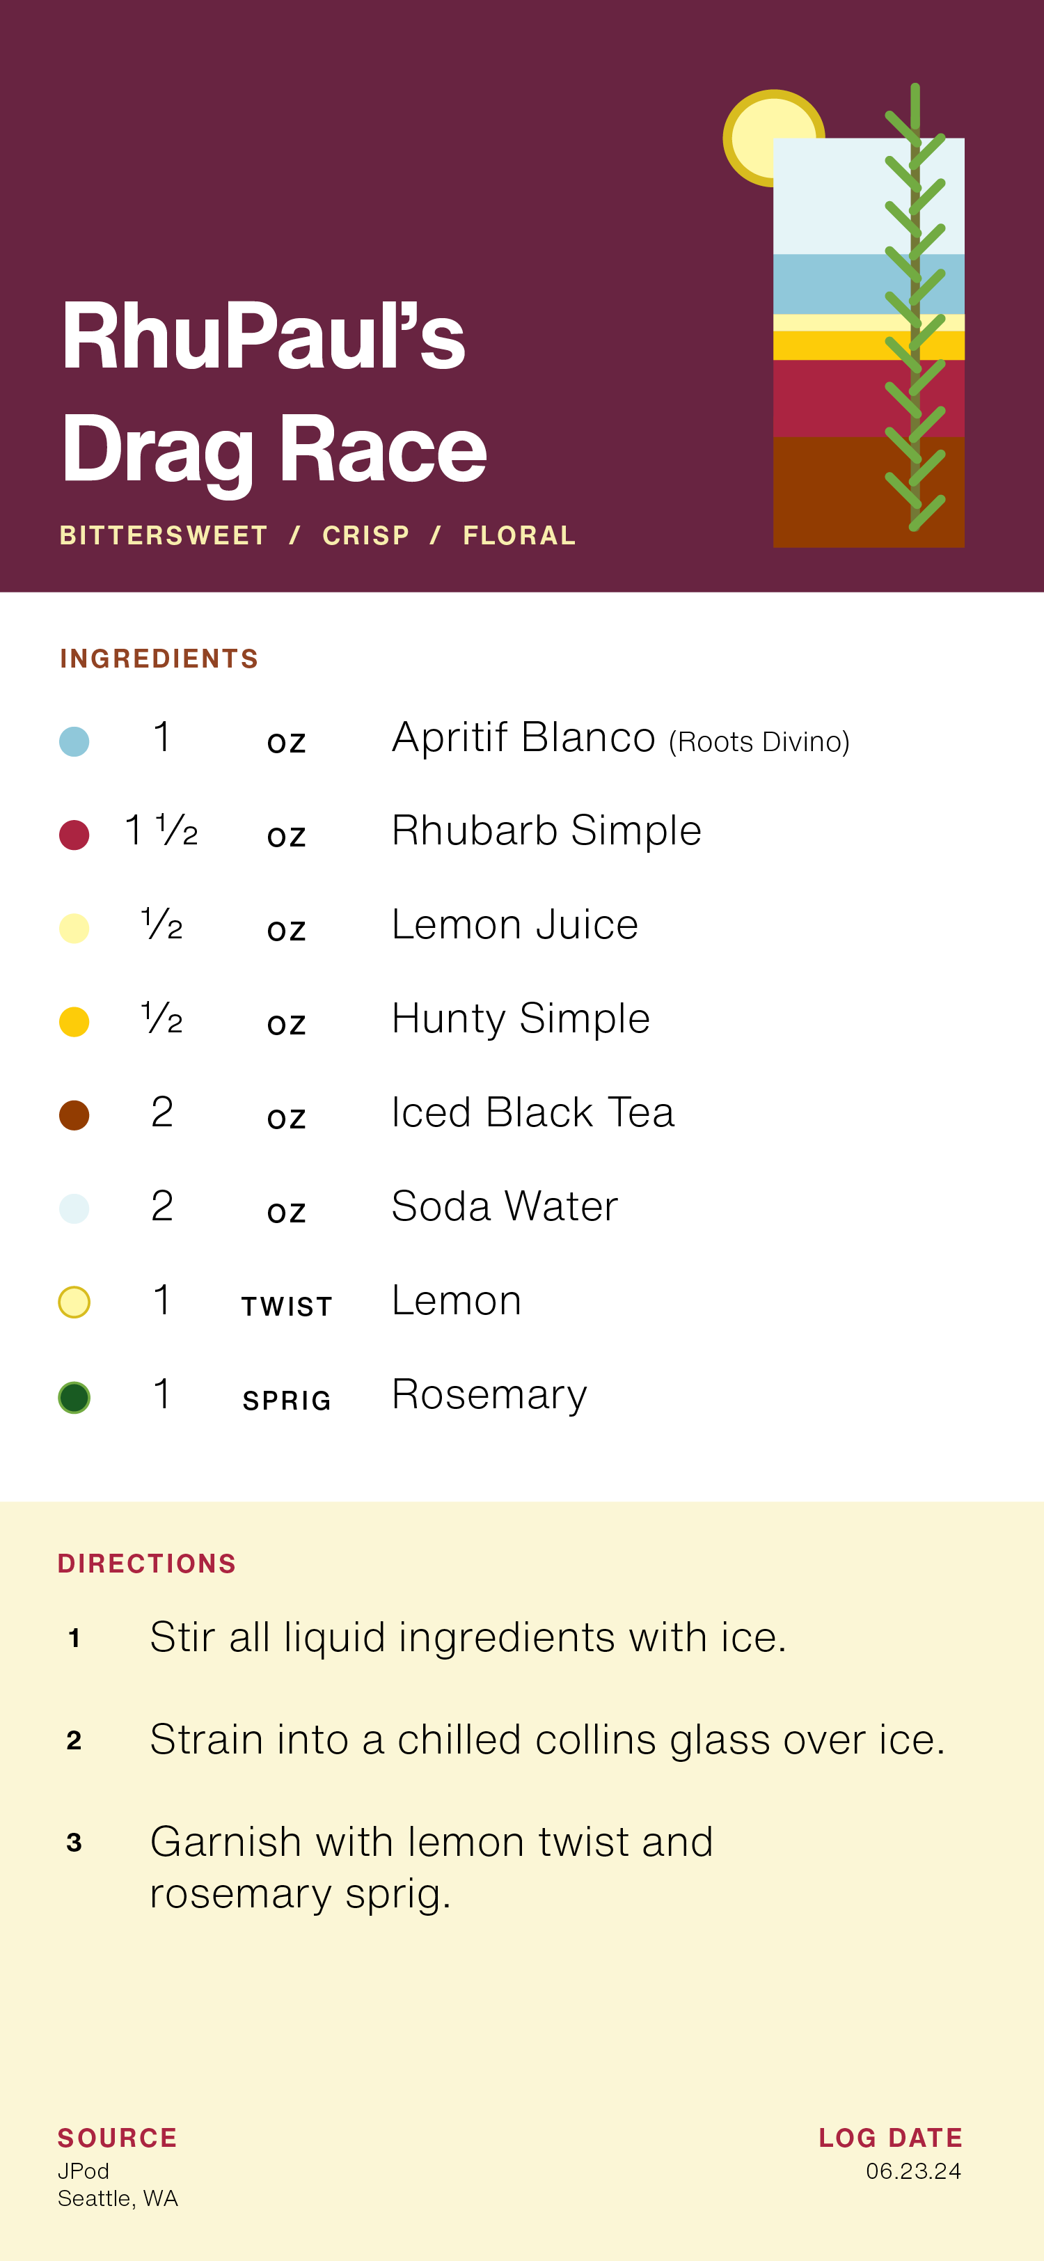Tap the dark green Rosemary dot
Image resolution: width=1044 pixels, height=2261 pixels.
point(74,1397)
